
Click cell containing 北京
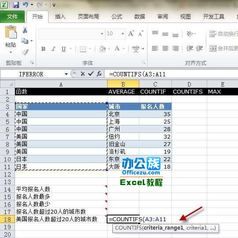pos(123,114)
